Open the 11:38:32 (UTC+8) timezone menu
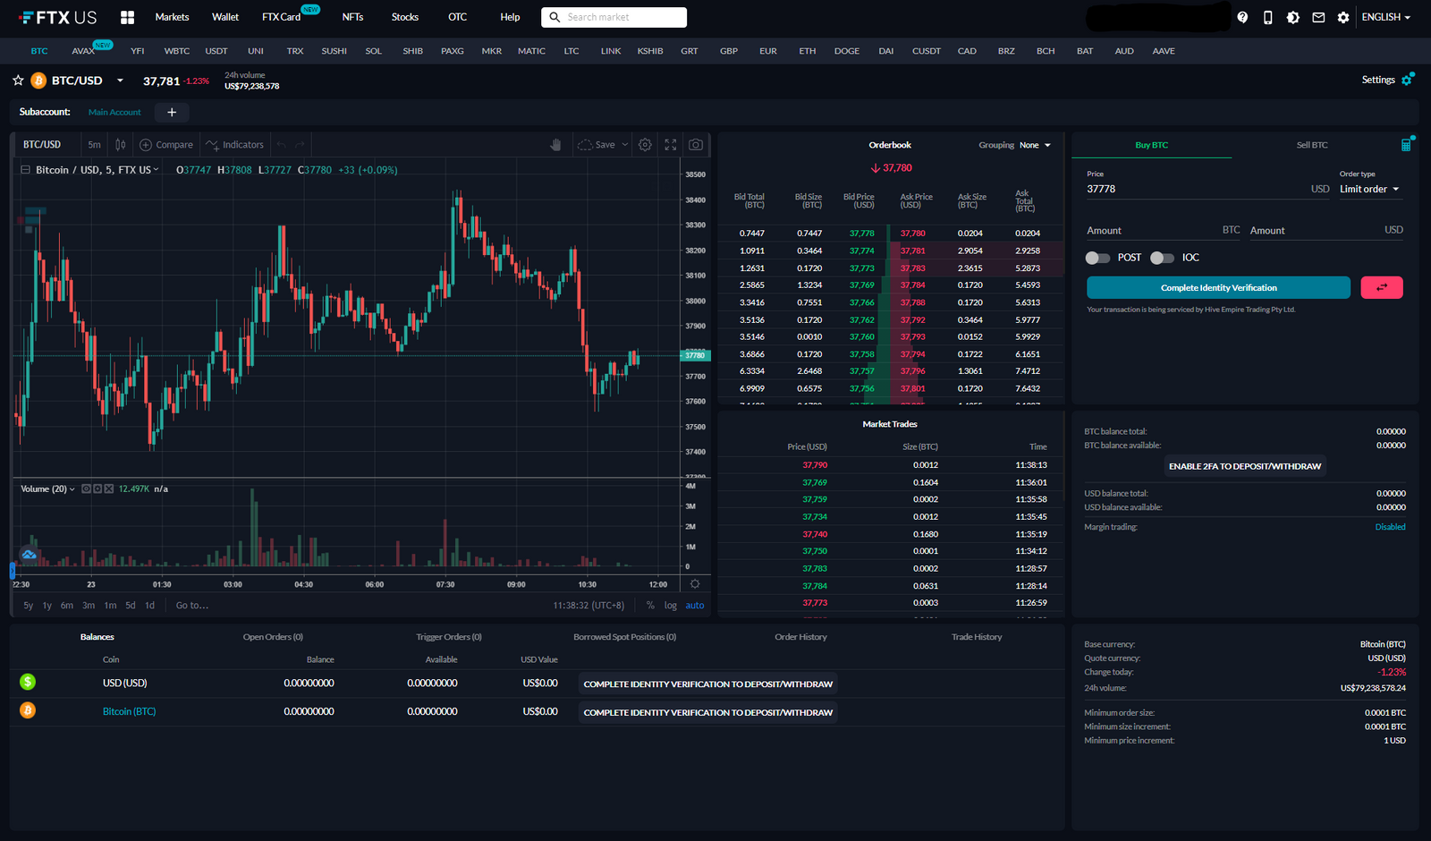The width and height of the screenshot is (1431, 841). [588, 606]
